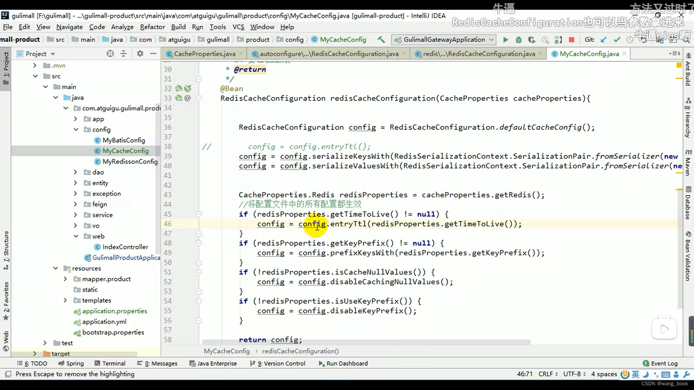Open the Analyze menu

pos(122,27)
